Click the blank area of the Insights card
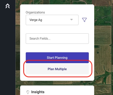This screenshot has height=95, width=113. [69, 92]
